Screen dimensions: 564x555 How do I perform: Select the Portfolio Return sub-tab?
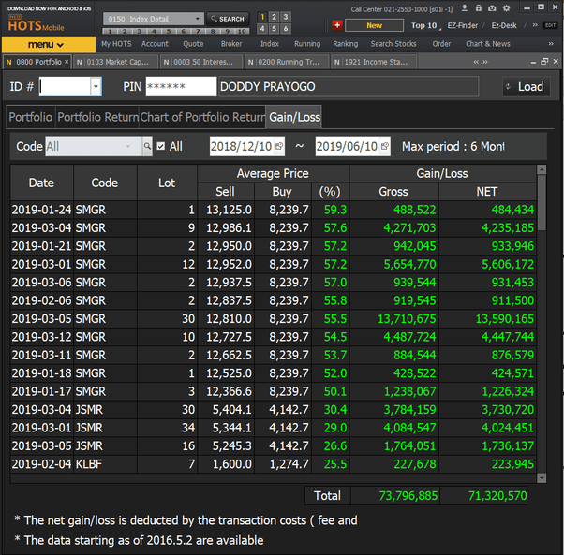97,117
